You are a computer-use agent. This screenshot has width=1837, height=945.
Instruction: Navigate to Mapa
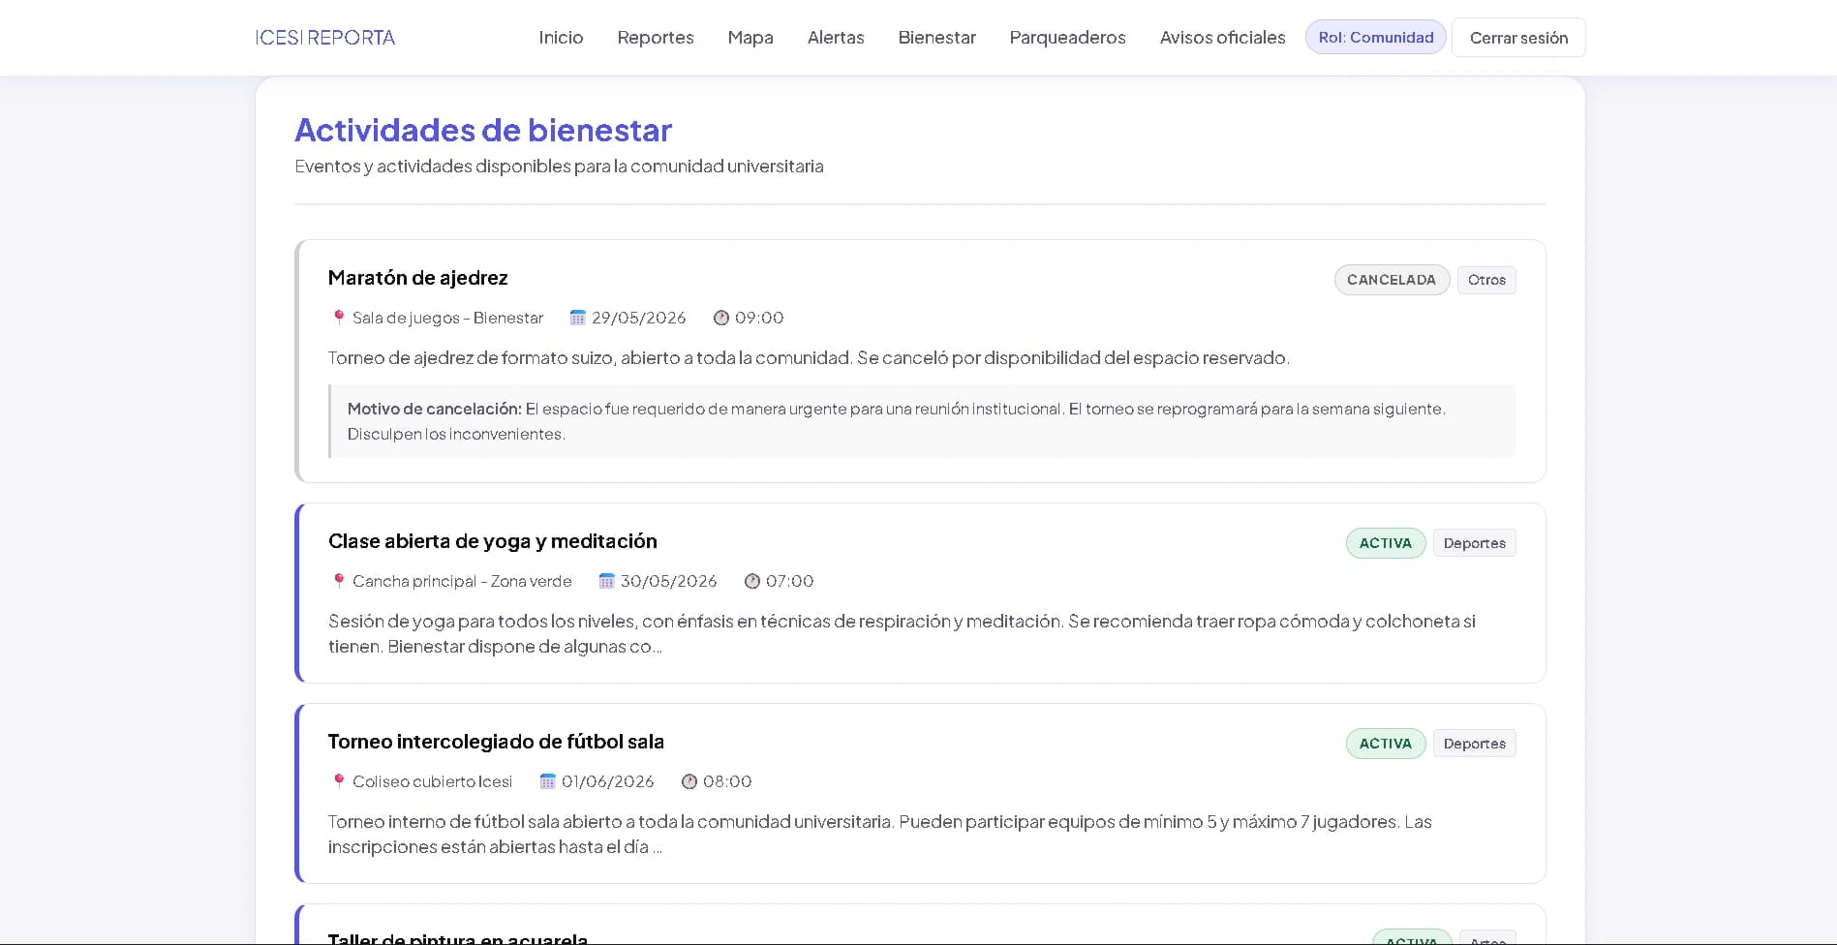click(750, 38)
